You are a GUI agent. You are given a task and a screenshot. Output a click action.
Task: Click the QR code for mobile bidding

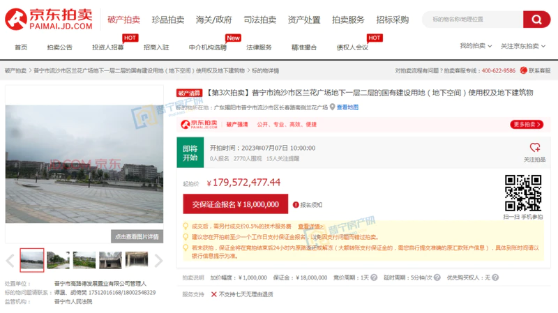[523, 193]
